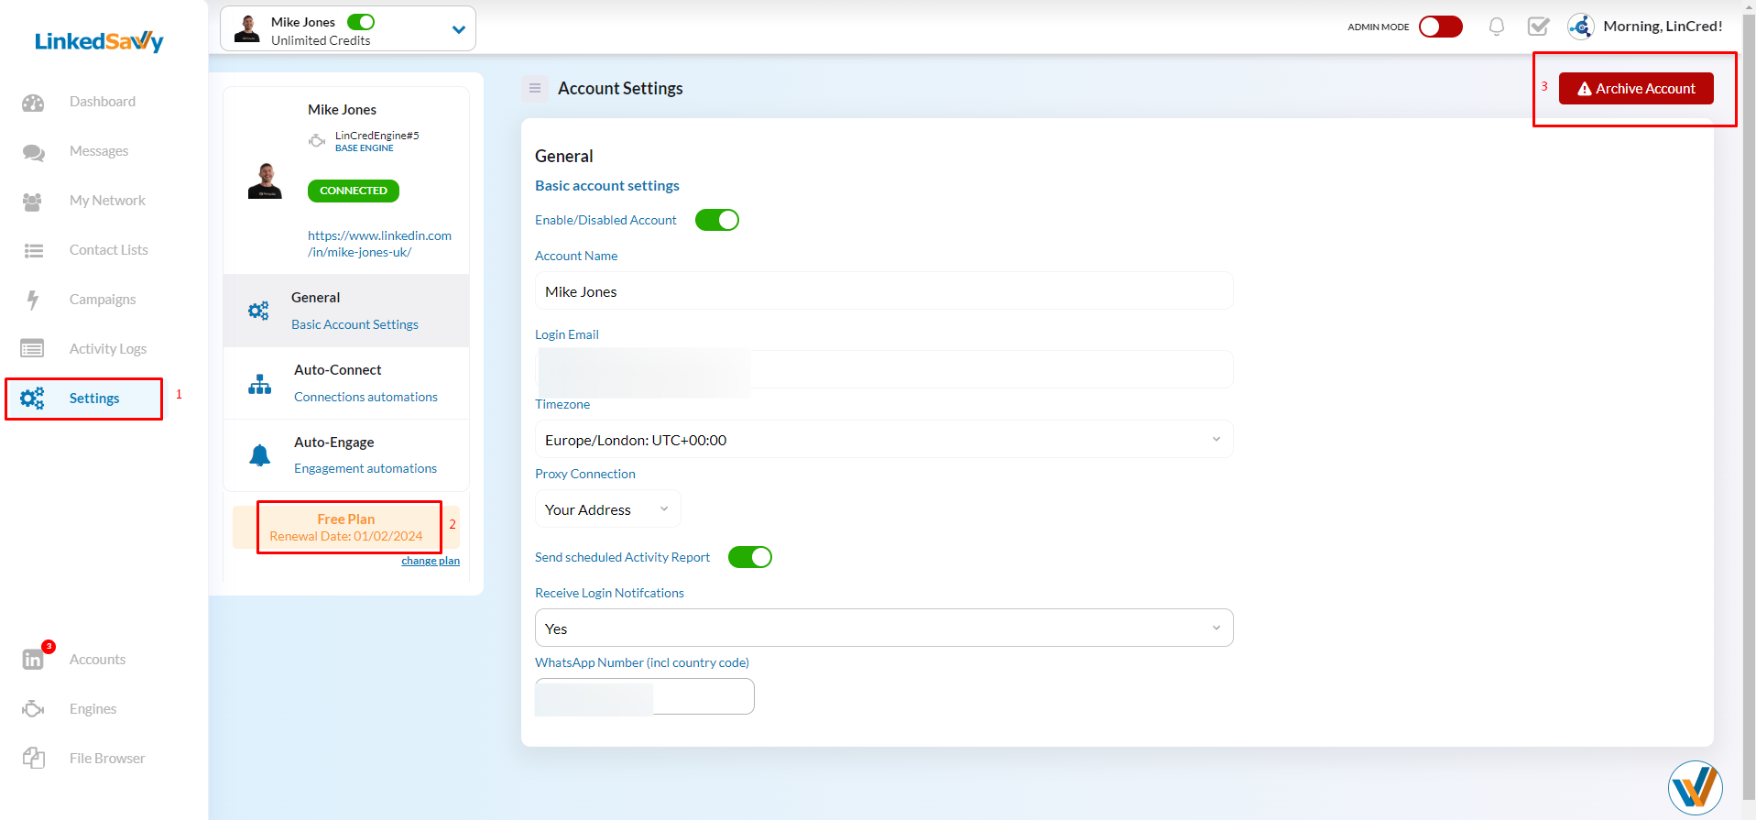1756x820 pixels.
Task: Click the CONNECTED status badge
Action: (354, 191)
